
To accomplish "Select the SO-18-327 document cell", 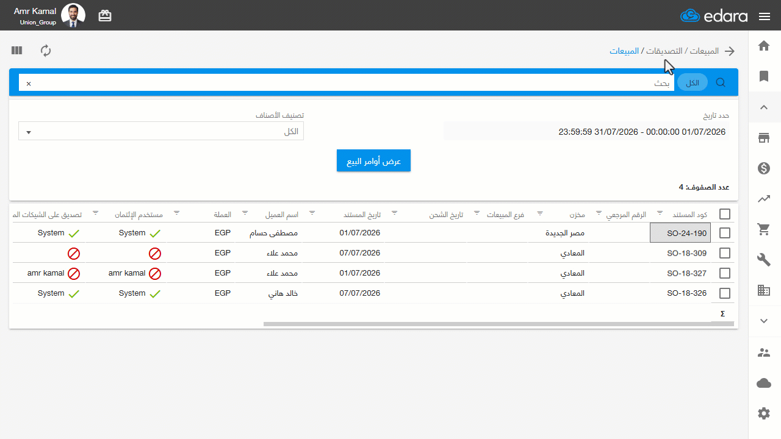I will [x=681, y=273].
